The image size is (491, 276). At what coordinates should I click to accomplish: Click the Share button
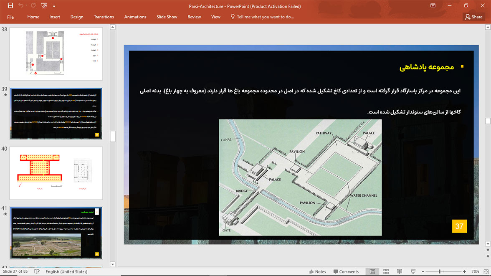(474, 17)
